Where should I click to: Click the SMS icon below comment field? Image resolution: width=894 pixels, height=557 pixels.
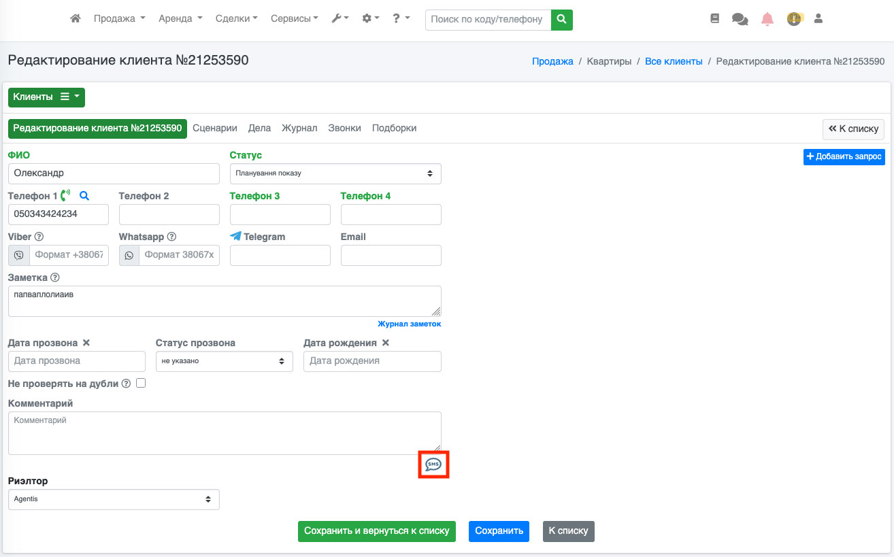pos(433,465)
